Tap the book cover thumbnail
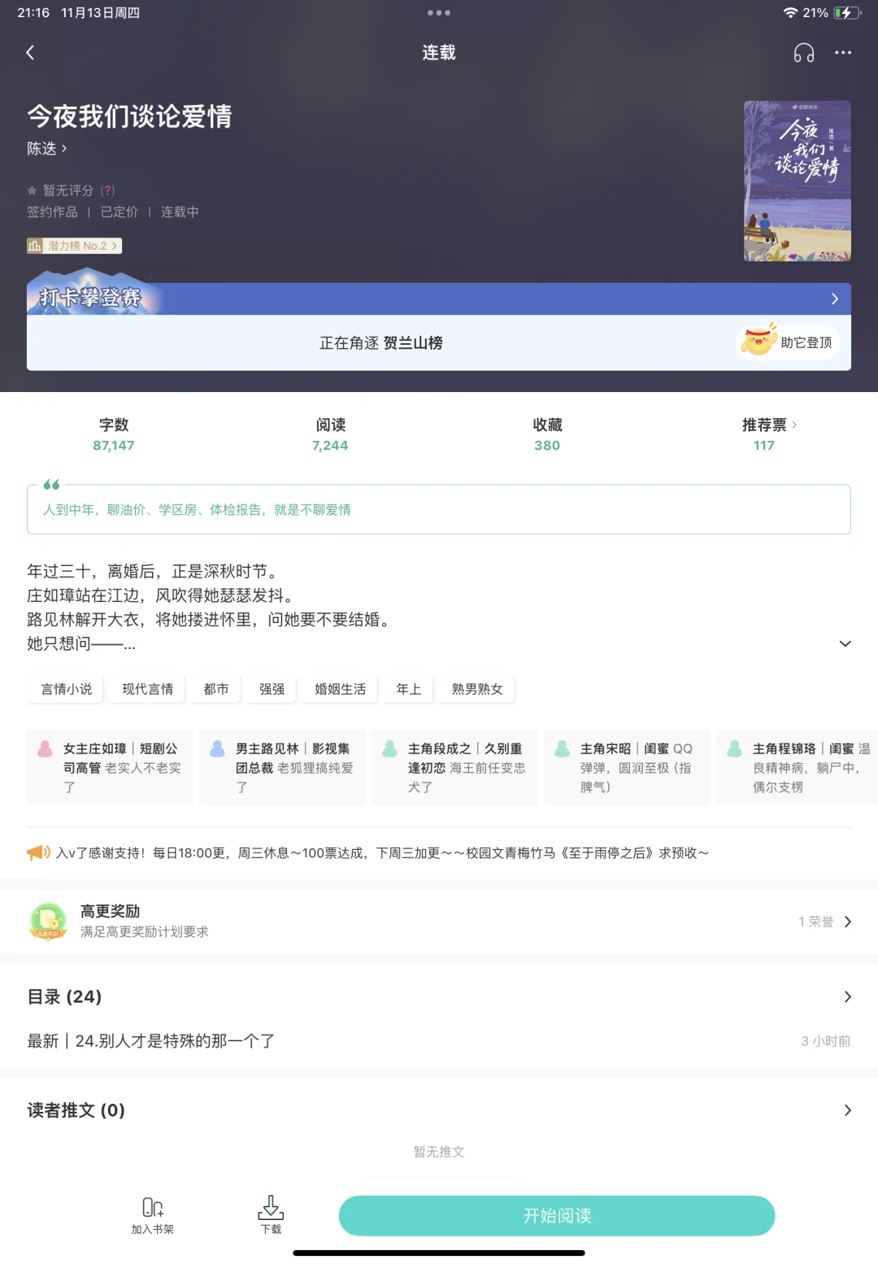 click(x=798, y=181)
